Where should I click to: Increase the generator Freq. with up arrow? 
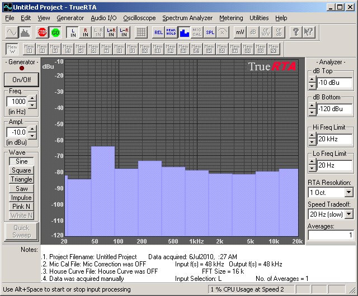32,99
